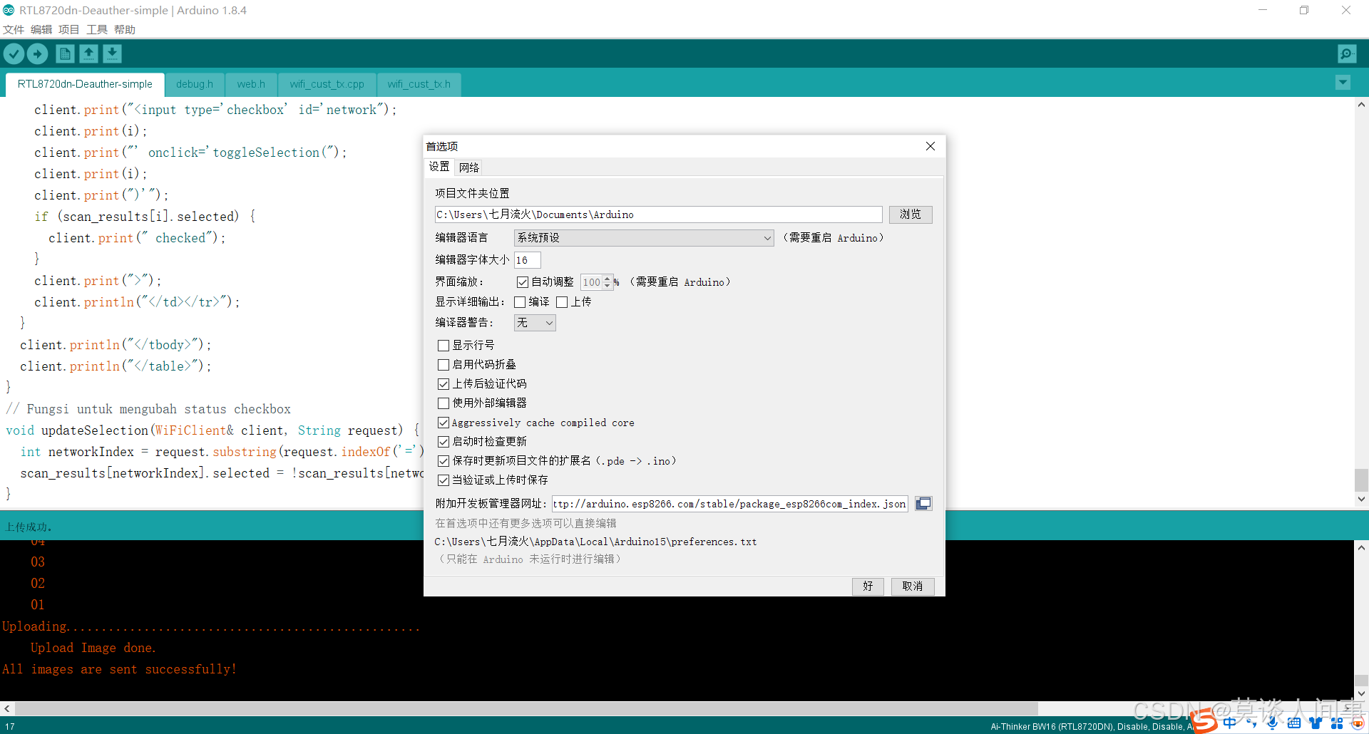Open the 工具 menu
1369x734 pixels.
(97, 29)
